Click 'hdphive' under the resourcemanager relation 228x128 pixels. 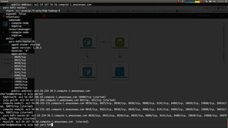pos(16,36)
